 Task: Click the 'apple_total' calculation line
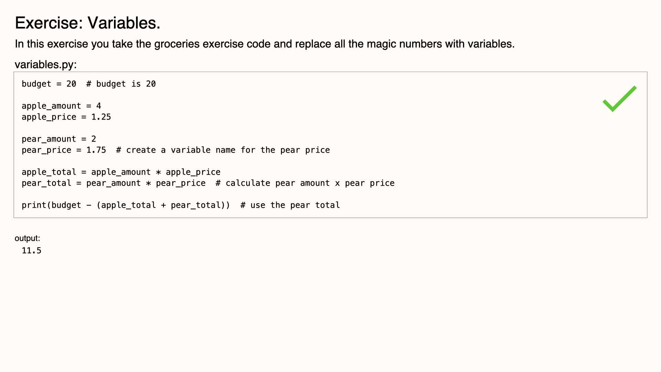point(121,172)
